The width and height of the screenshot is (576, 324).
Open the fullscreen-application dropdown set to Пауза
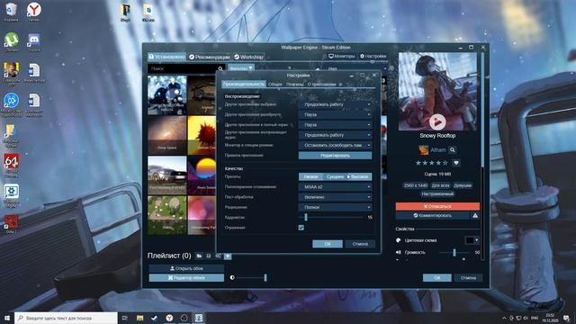[x=335, y=125]
